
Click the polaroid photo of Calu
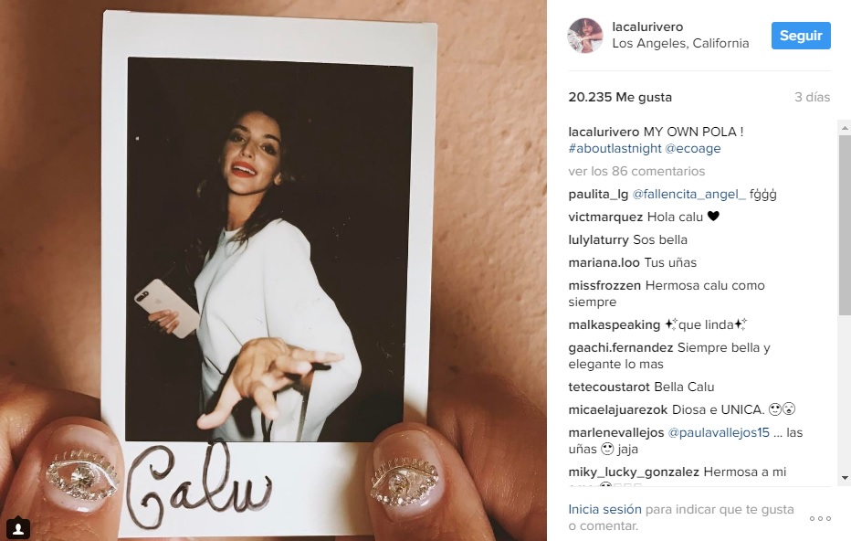[x=269, y=249]
